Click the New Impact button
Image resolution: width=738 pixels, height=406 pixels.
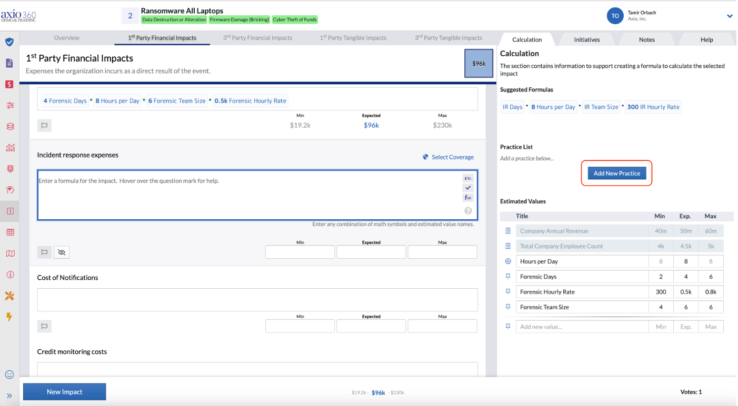(x=65, y=392)
